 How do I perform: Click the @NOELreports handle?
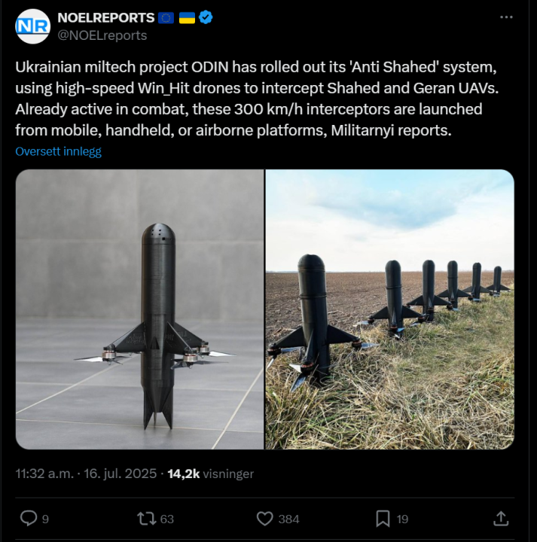click(102, 35)
